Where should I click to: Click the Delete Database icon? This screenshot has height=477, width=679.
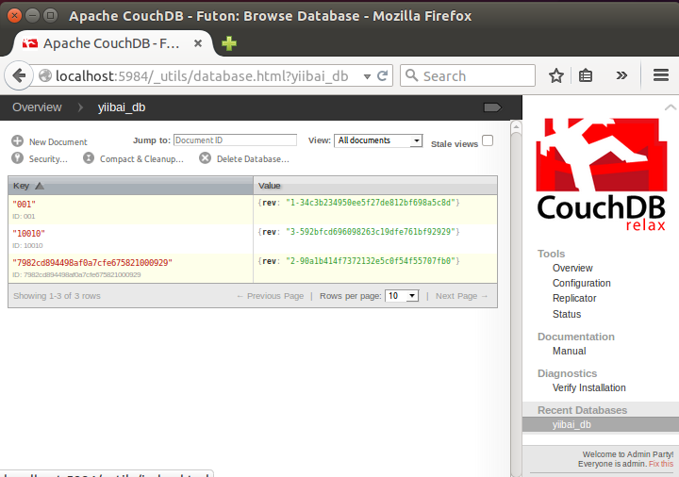205,159
